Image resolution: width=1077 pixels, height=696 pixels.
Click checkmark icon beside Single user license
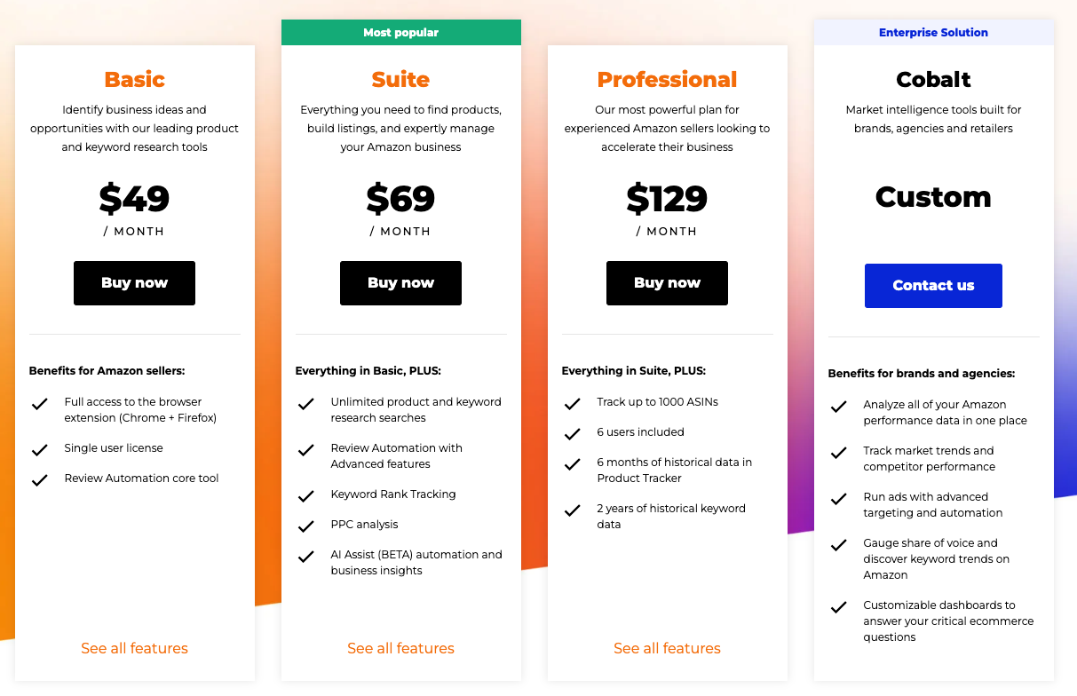tap(39, 450)
